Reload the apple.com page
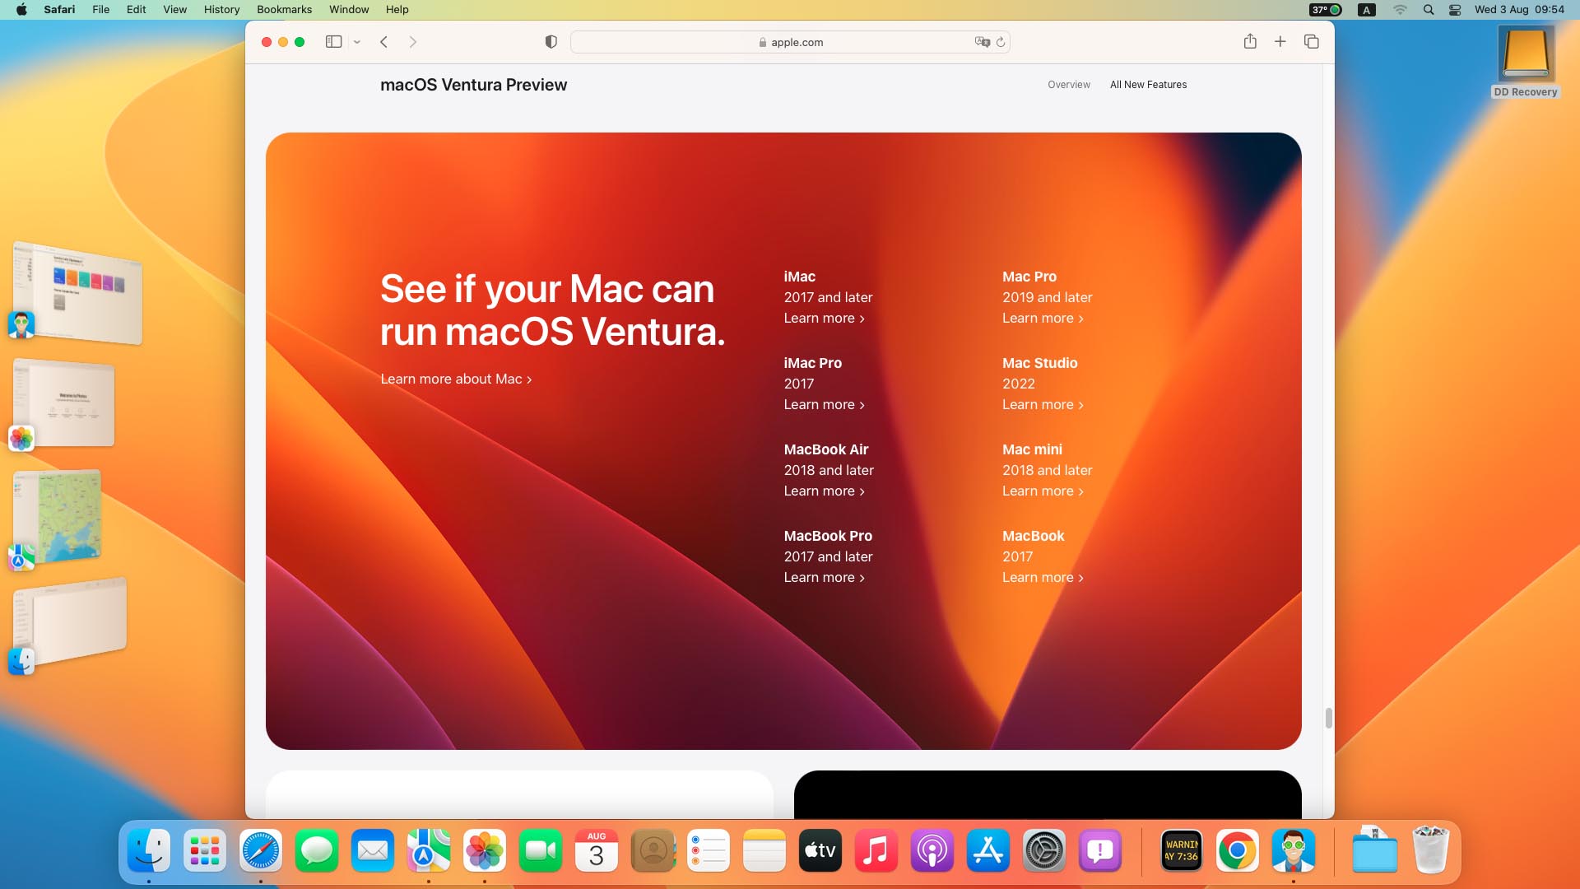This screenshot has height=889, width=1580. [1001, 42]
